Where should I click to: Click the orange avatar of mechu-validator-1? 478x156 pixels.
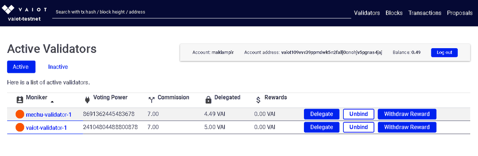point(20,115)
